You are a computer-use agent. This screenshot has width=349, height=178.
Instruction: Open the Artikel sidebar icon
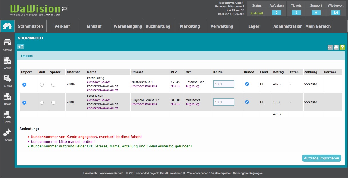pos(7,133)
